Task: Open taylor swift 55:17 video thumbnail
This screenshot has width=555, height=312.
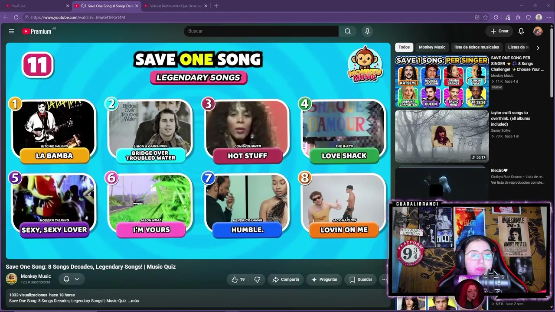Action: [x=442, y=136]
